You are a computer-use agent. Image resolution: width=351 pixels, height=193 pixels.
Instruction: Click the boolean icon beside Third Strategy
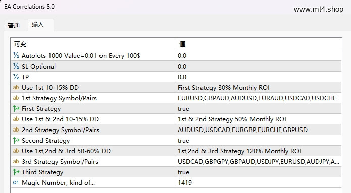point(16,172)
